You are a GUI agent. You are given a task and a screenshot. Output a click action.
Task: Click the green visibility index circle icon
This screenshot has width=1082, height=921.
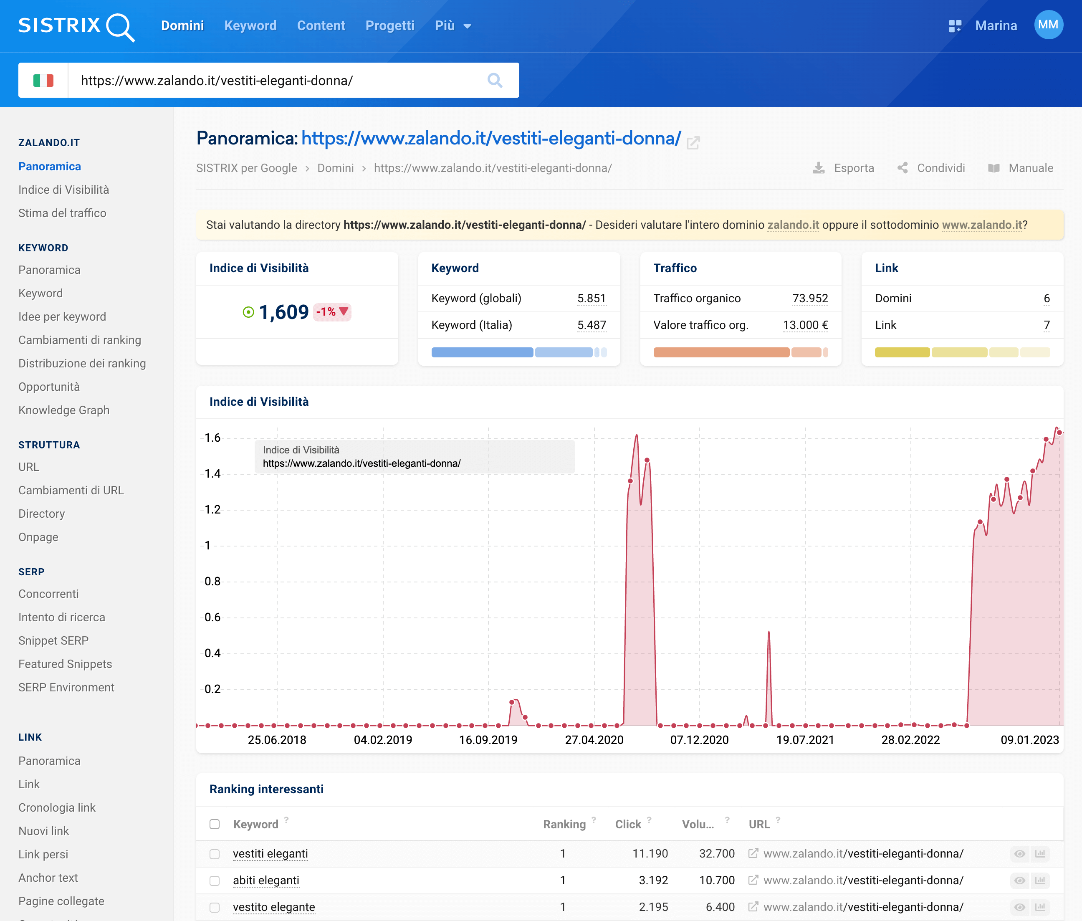click(248, 312)
